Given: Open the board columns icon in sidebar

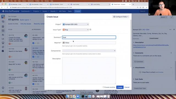Looking at the screenshot, I should coord(3,31).
